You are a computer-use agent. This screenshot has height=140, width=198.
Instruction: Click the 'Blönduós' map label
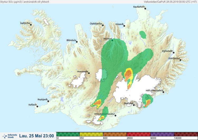pos(71,40)
